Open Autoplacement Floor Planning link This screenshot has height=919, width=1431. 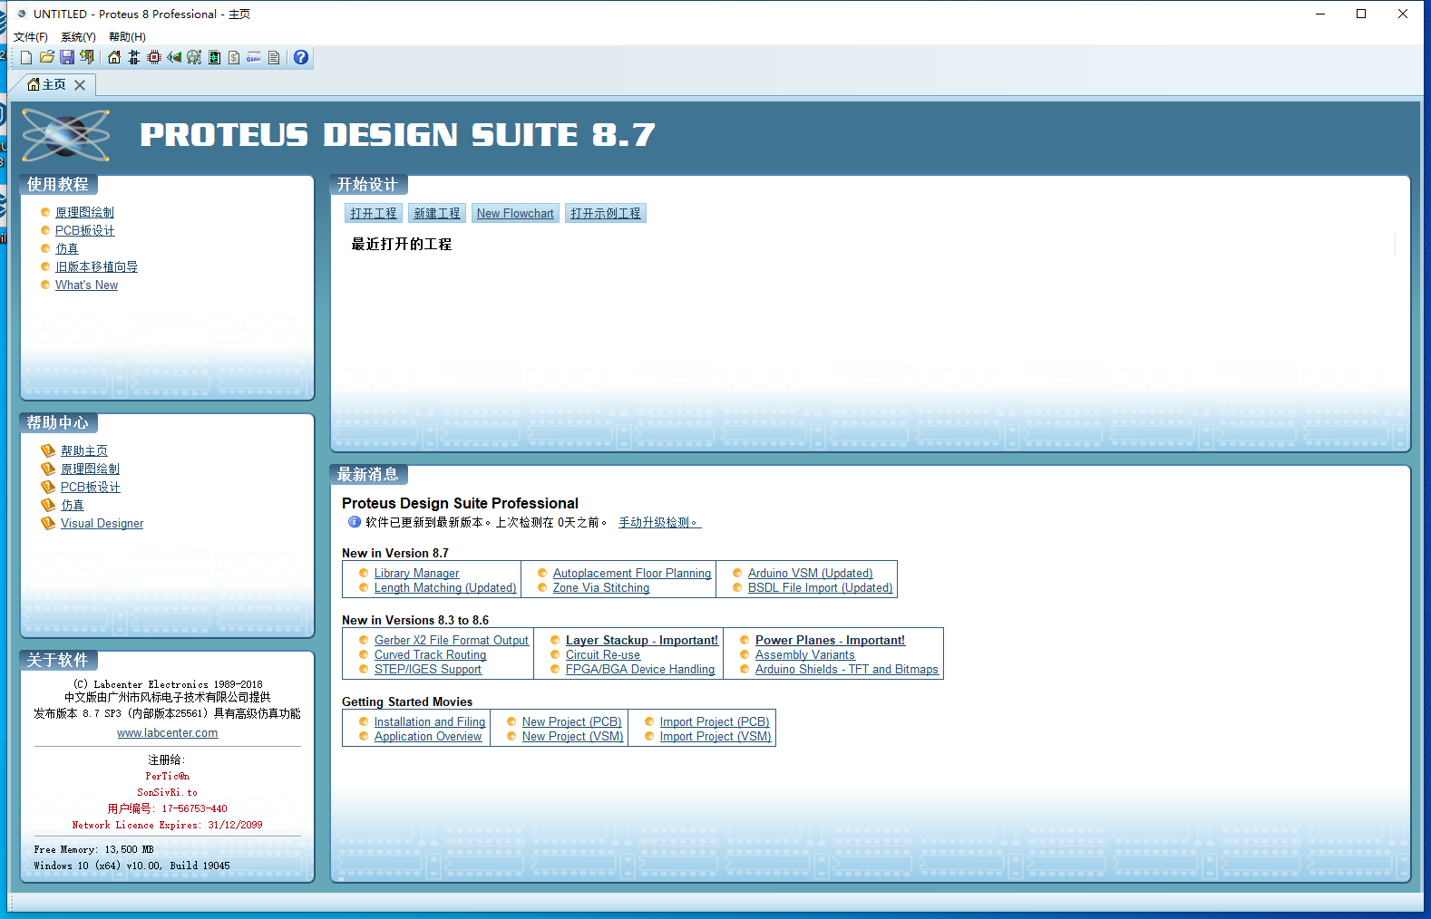coord(632,573)
